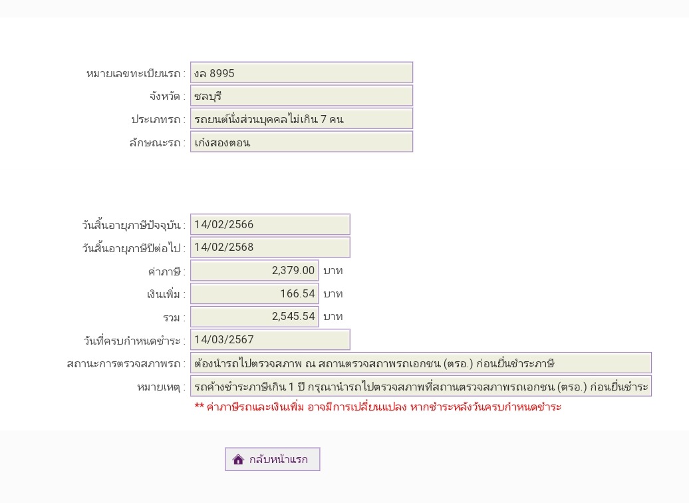Click the label หมายเลขทะเบียนรถ
The height and width of the screenshot is (503, 689).
(136, 73)
